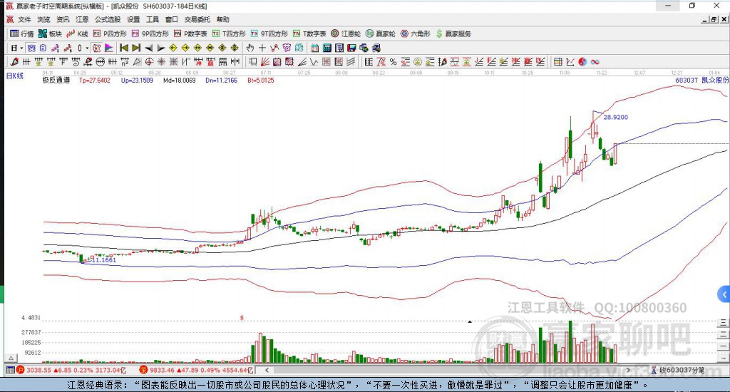
Task: Click the n² vertical lines tool icon
Action: [x=124, y=62]
